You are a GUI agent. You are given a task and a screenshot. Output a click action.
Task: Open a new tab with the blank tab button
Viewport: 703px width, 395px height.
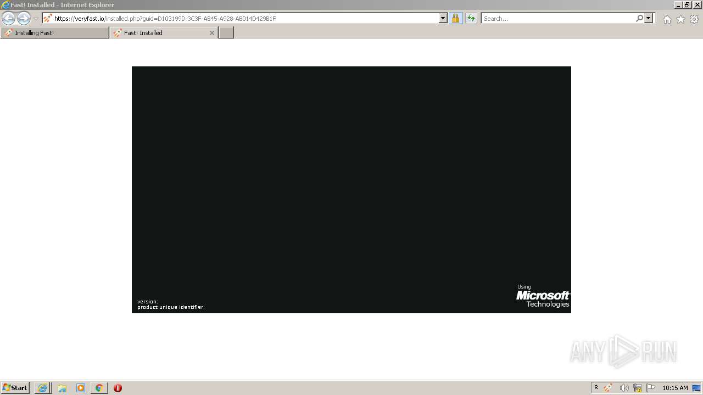click(x=226, y=33)
